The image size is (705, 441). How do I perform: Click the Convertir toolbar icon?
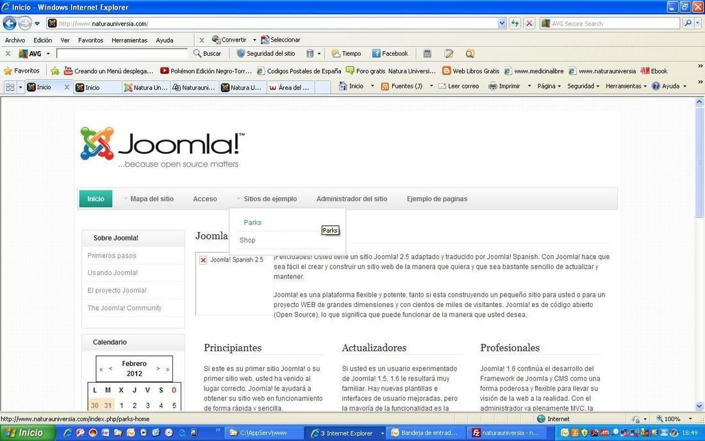point(216,40)
